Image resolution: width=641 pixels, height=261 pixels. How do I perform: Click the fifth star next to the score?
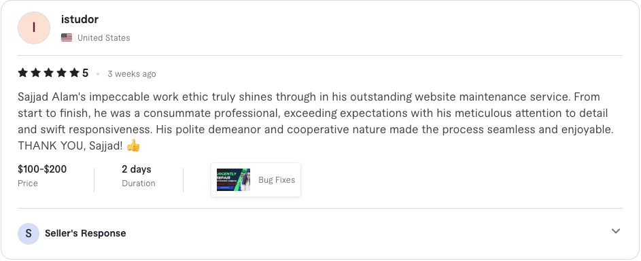[74, 73]
